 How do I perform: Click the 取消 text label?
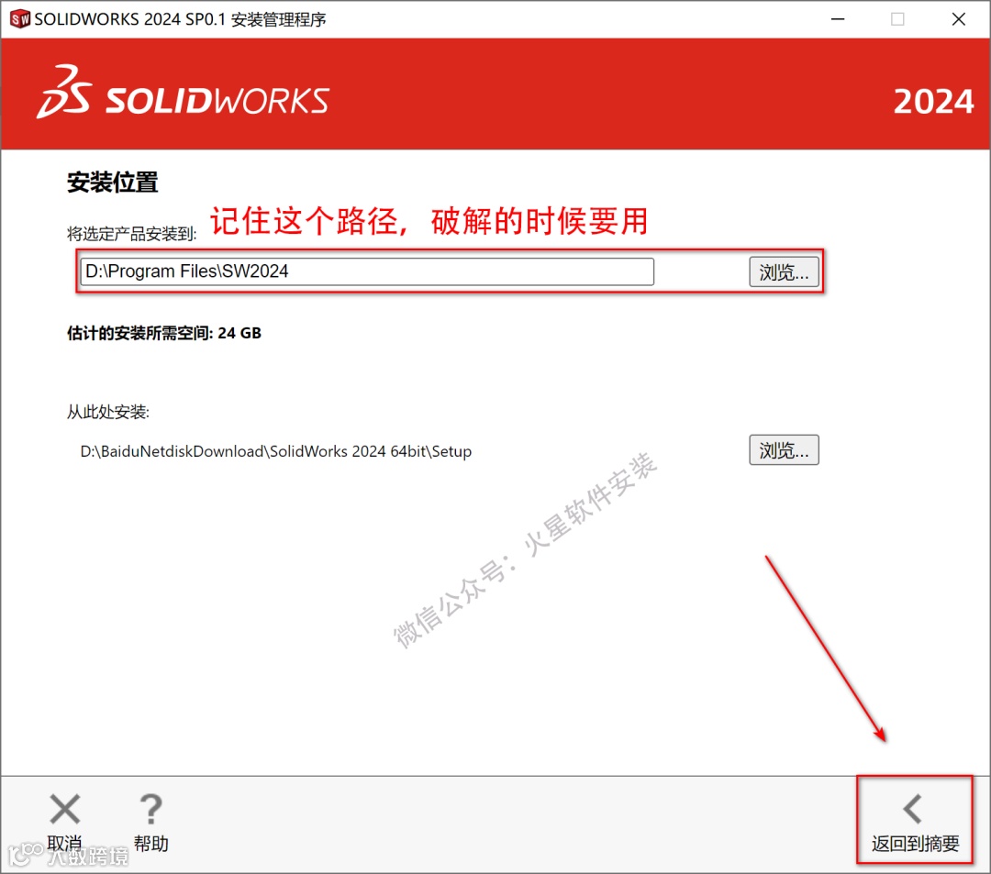[64, 844]
